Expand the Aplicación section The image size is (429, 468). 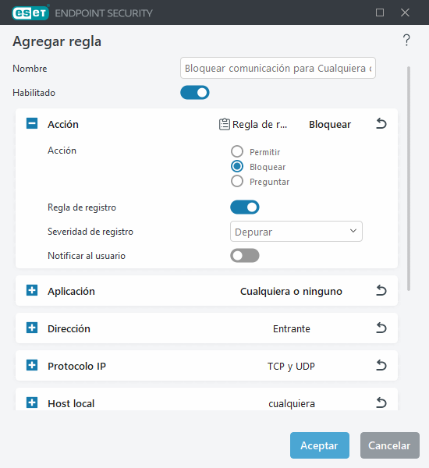[32, 290]
